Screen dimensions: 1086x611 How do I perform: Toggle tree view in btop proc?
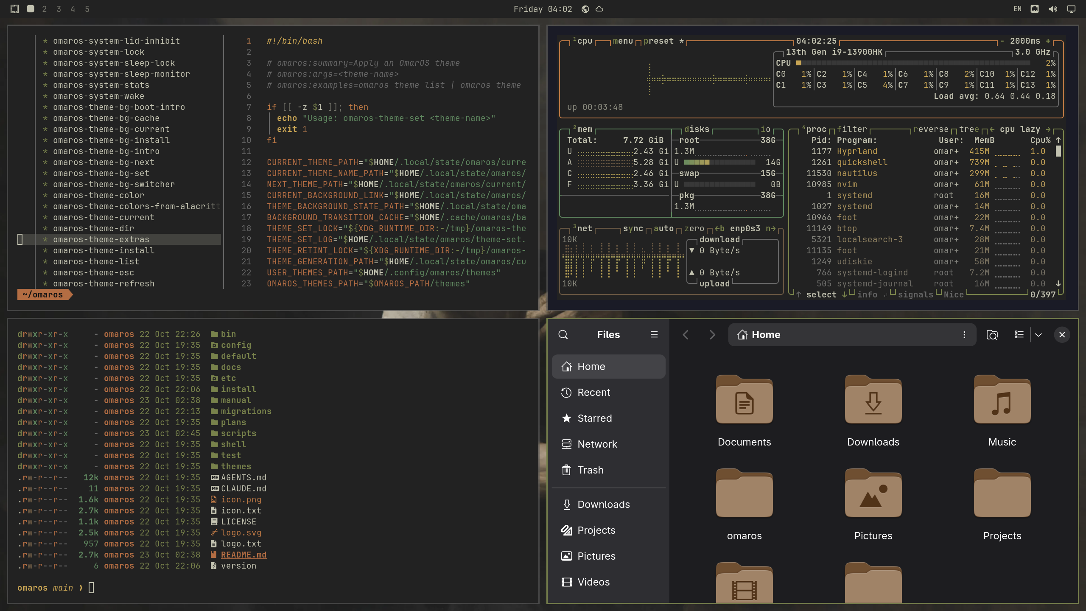tap(969, 129)
